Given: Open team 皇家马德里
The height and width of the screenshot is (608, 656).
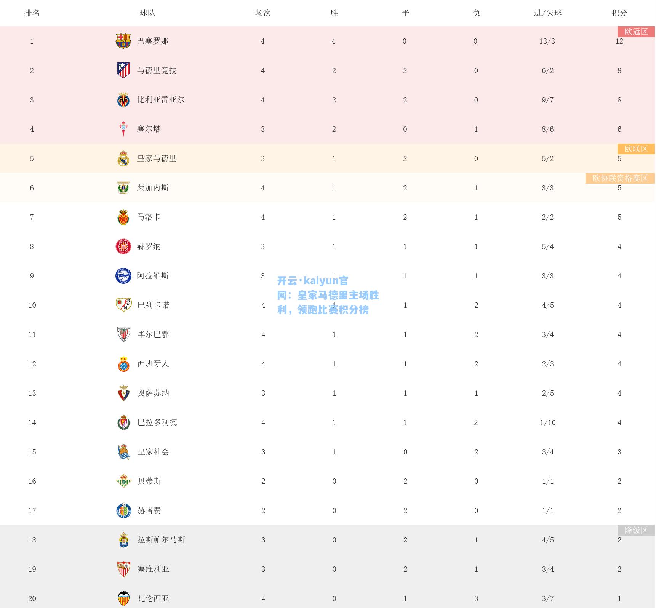Looking at the screenshot, I should [x=157, y=158].
